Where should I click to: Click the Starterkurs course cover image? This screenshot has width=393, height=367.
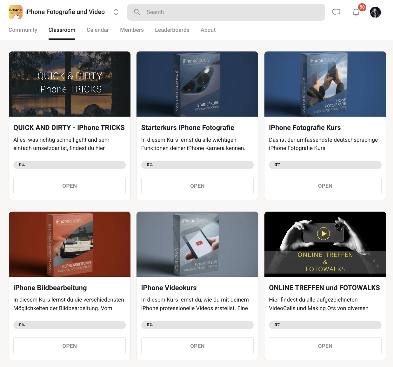click(x=197, y=84)
